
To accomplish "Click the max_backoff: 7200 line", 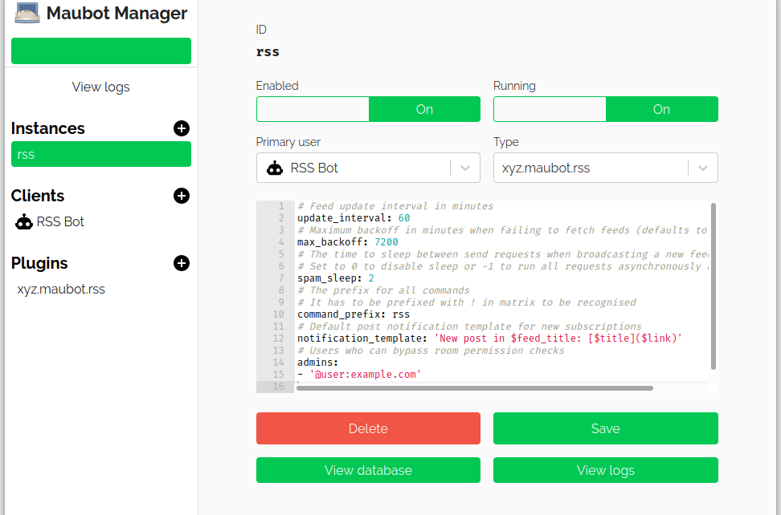I will (x=348, y=242).
